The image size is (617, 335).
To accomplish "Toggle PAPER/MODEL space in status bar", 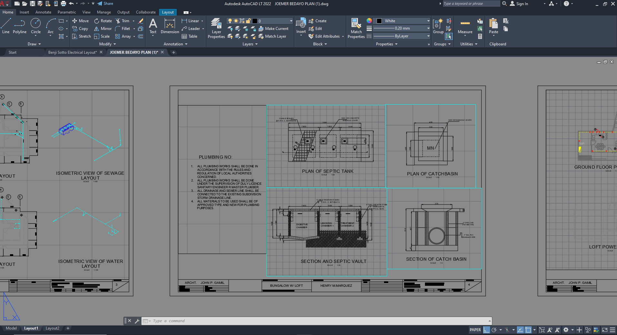I will point(475,330).
